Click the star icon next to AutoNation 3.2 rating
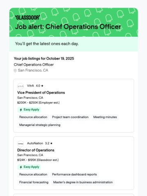The width and height of the screenshot is (147, 196). tap(51, 143)
